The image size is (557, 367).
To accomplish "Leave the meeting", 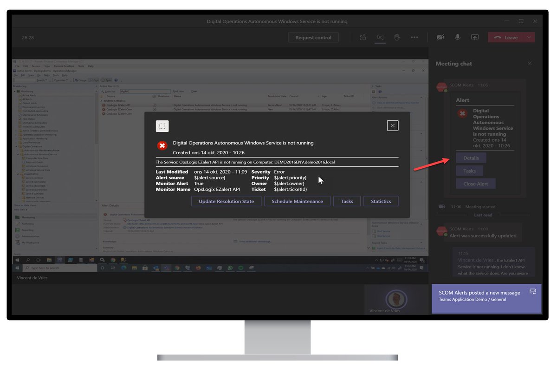I will (x=505, y=38).
